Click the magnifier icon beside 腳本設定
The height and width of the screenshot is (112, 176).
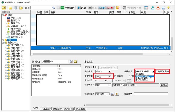coord(71,61)
